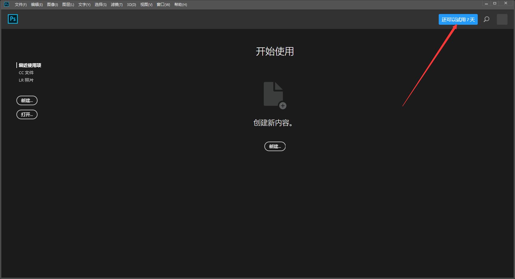
Task: Open the 视图(V) menu
Action: (146, 4)
